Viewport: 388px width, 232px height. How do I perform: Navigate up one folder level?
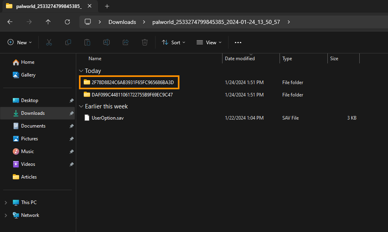(48, 22)
